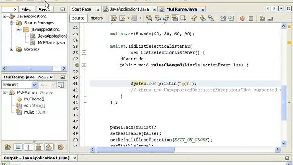
Task: Open the Back history dropdown arrow
Action: [x=128, y=18]
